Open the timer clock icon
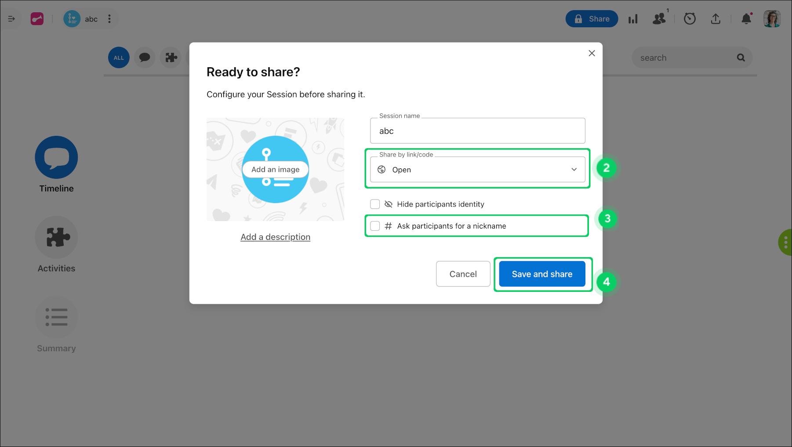 pos(690,19)
